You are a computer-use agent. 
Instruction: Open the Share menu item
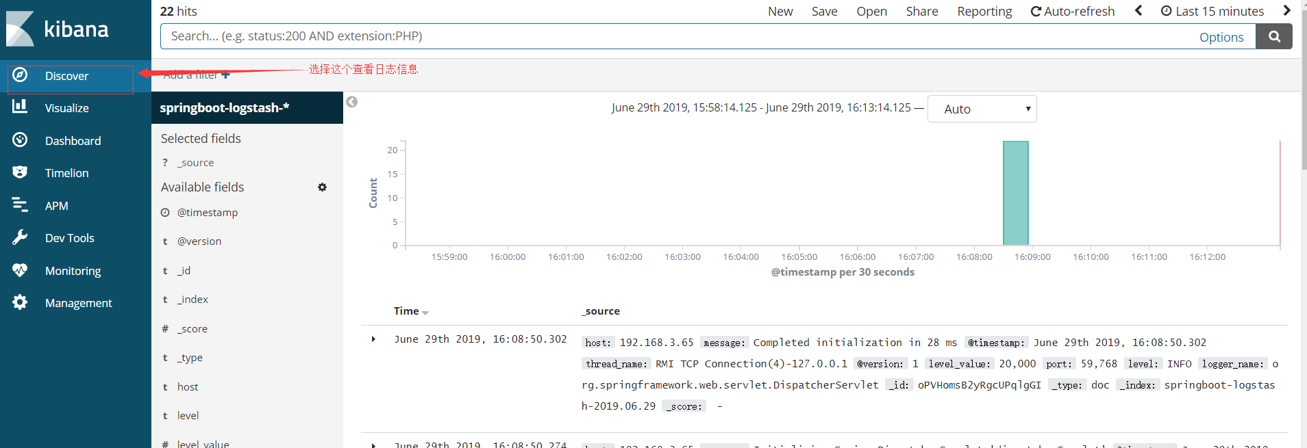point(921,12)
